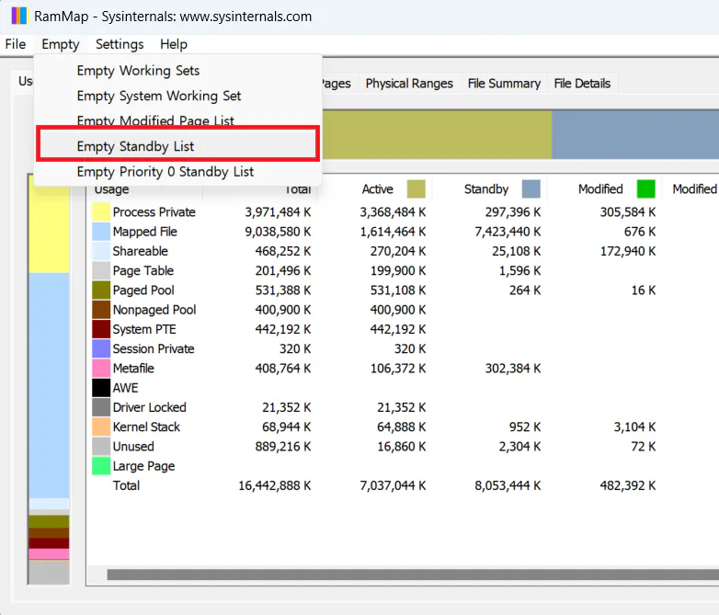This screenshot has width=719, height=615.
Task: Click the yellow Process Private swatch
Action: [x=101, y=211]
